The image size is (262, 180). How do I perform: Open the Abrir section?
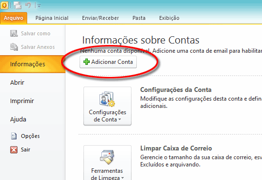click(x=17, y=82)
